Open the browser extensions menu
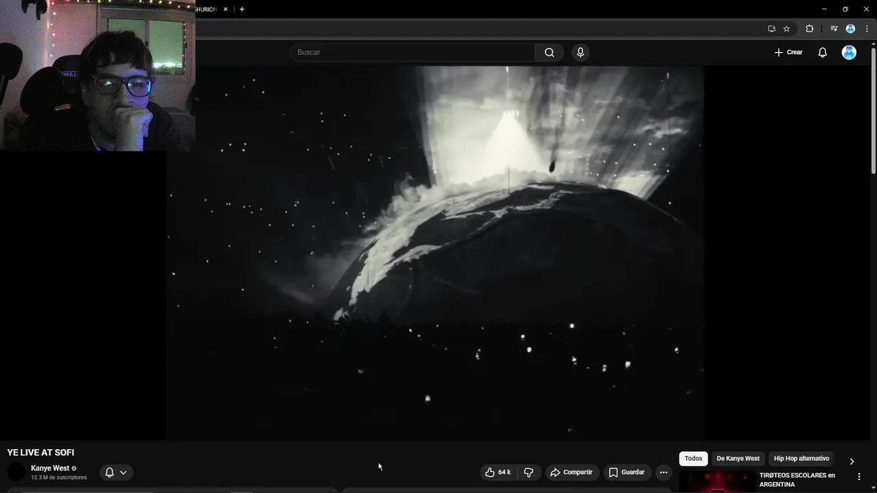Viewport: 877px width, 493px height. [x=809, y=29]
